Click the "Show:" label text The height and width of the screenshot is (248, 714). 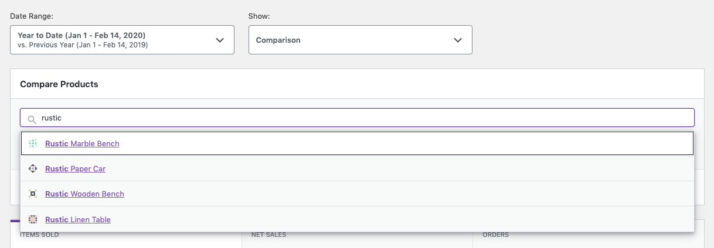tap(259, 16)
